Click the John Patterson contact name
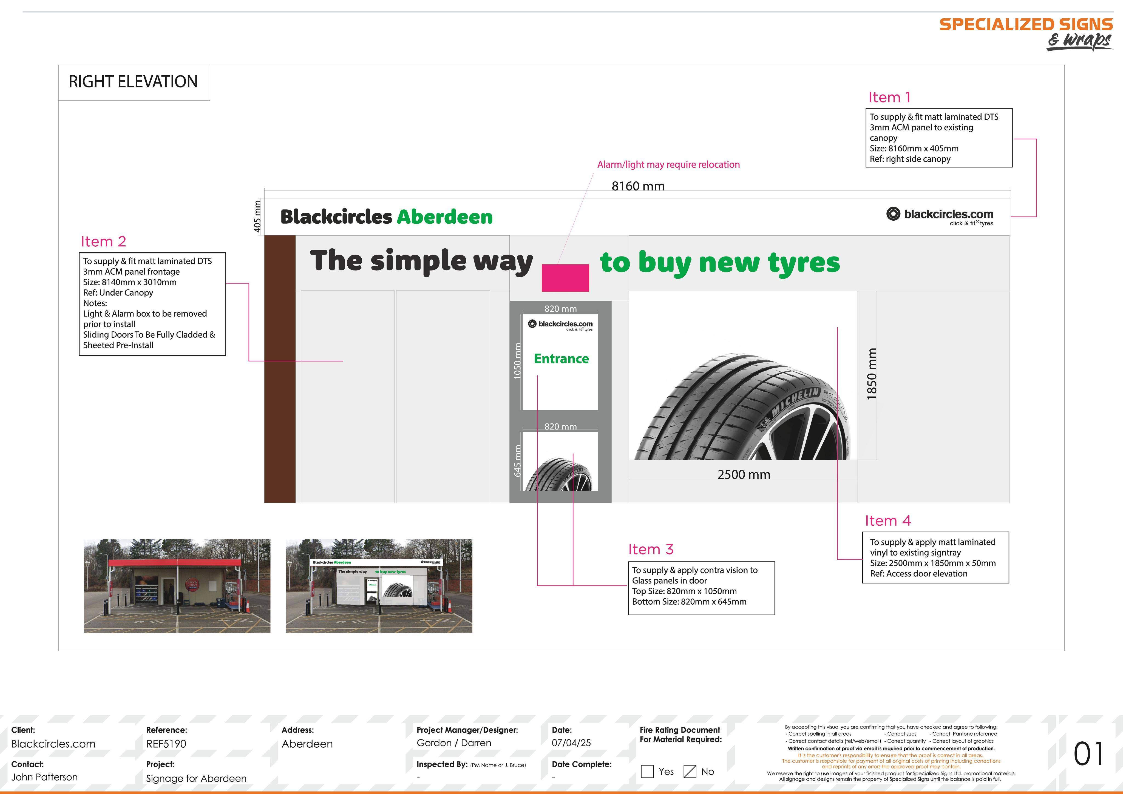This screenshot has width=1123, height=794. click(44, 777)
